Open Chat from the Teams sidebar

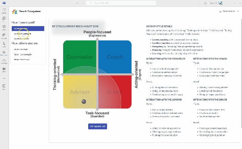pos(4,19)
